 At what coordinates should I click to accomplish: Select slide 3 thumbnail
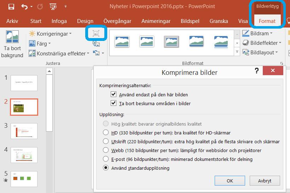click(24, 131)
